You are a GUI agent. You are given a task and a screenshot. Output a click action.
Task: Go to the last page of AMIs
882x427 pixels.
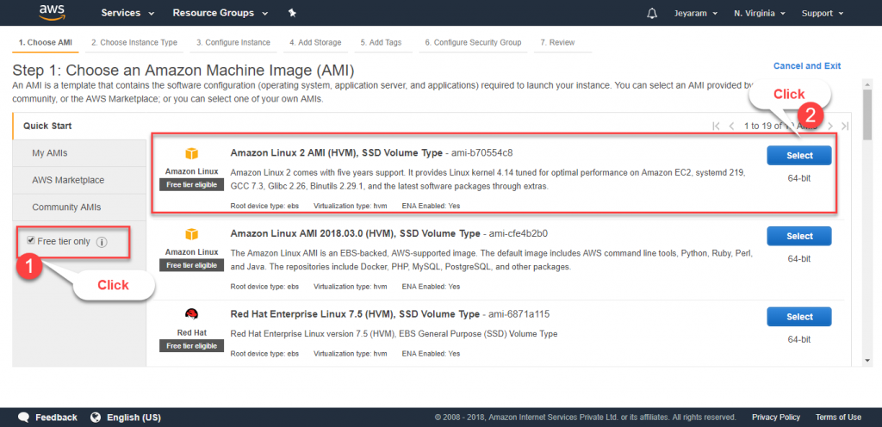point(845,126)
